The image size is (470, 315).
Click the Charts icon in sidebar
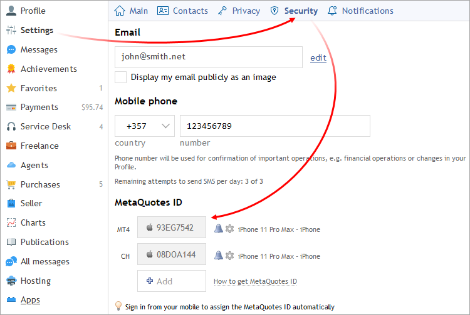[11, 222]
